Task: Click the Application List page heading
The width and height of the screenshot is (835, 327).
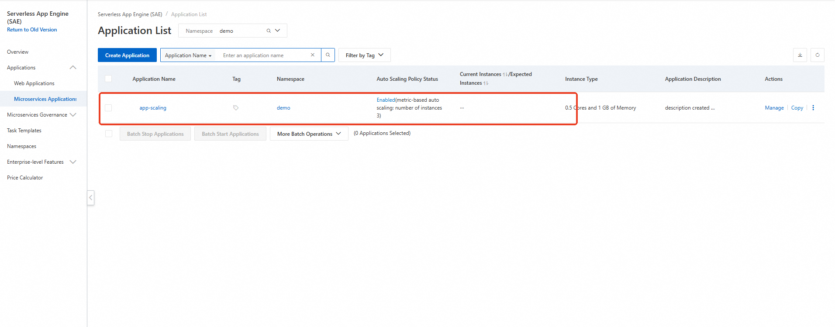Action: (x=135, y=31)
